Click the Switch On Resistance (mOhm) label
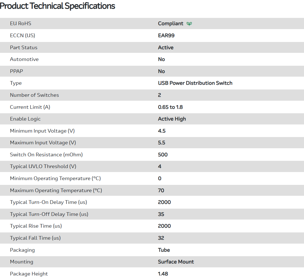Viewport: 304px width, 278px height. [46, 155]
